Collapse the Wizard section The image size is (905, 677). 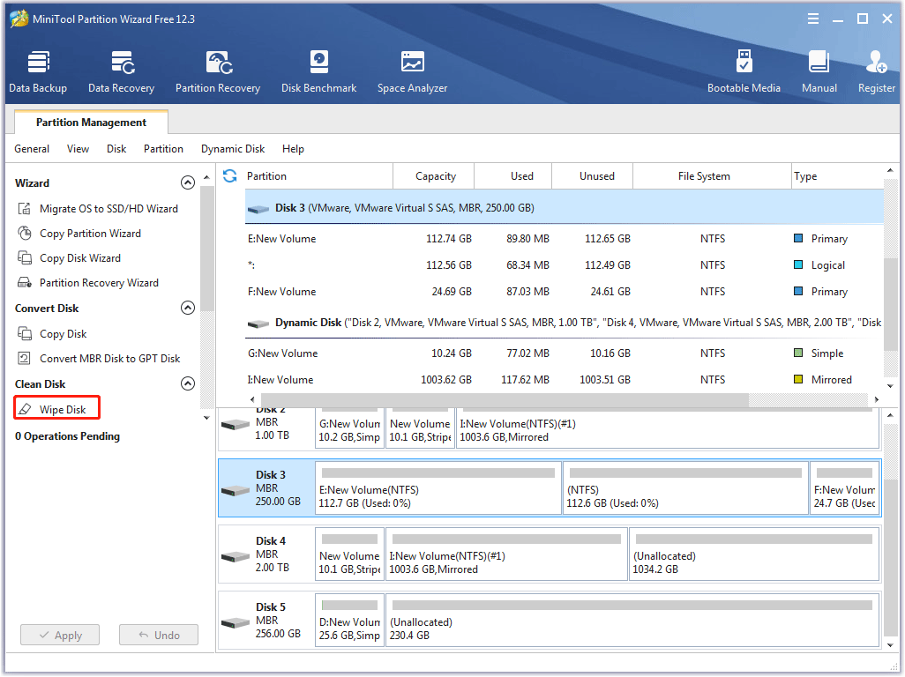pos(188,182)
